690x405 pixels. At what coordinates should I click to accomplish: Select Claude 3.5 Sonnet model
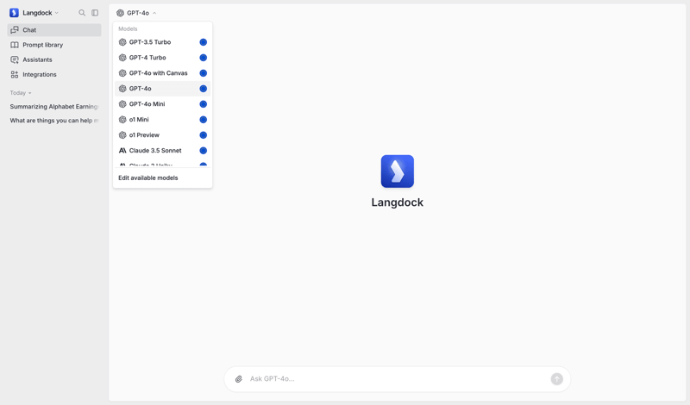[x=162, y=151]
